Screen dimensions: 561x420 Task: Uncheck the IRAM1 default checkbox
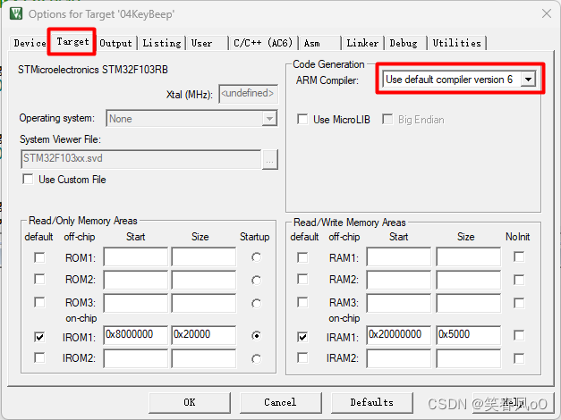302,337
